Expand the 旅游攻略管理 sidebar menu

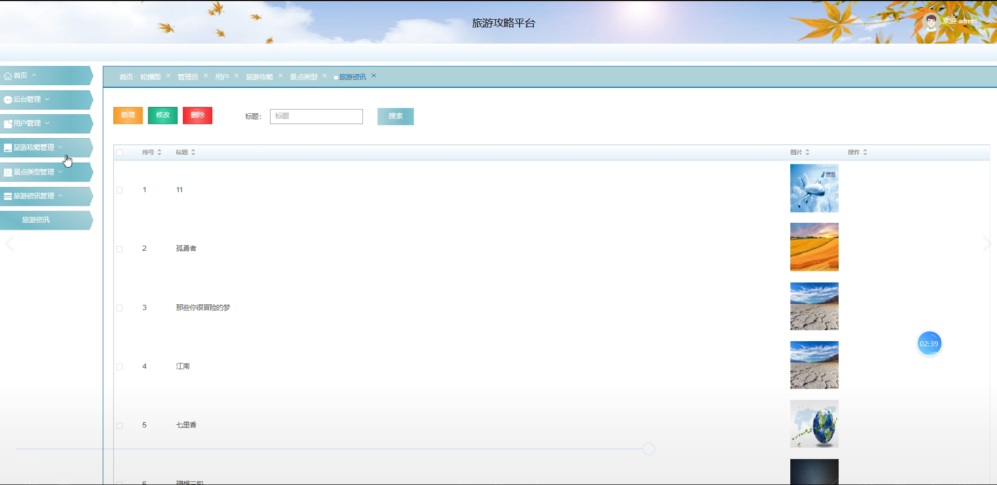coord(61,147)
